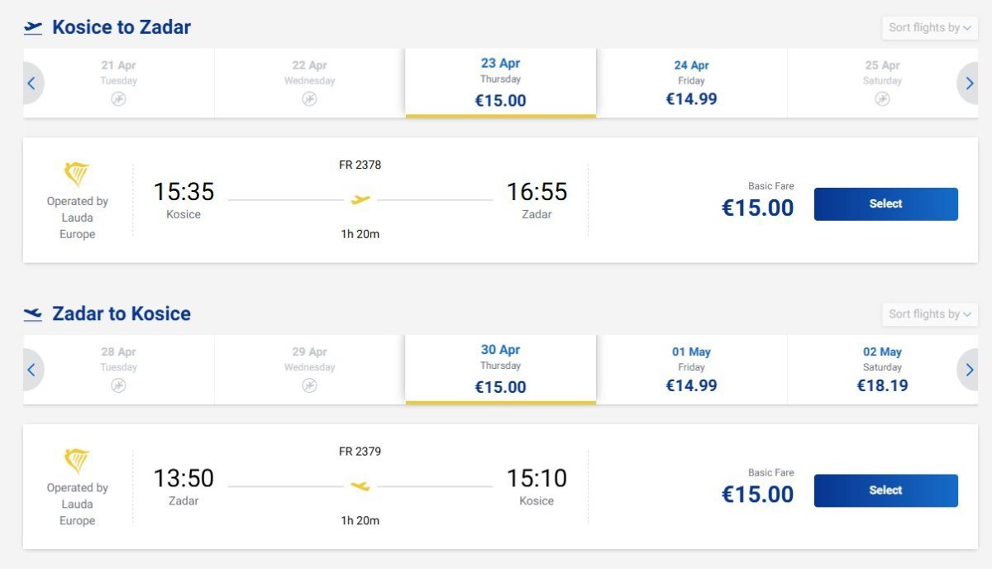Select the 15:35 Kosice to Zadar flight

pos(885,204)
